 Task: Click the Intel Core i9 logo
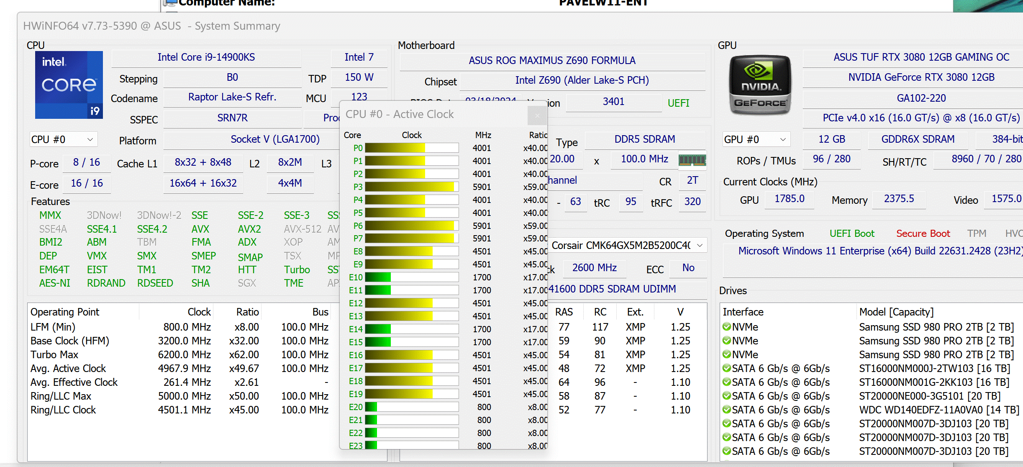[x=69, y=85]
